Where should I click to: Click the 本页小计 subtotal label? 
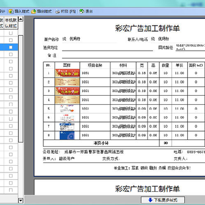coord(101,143)
